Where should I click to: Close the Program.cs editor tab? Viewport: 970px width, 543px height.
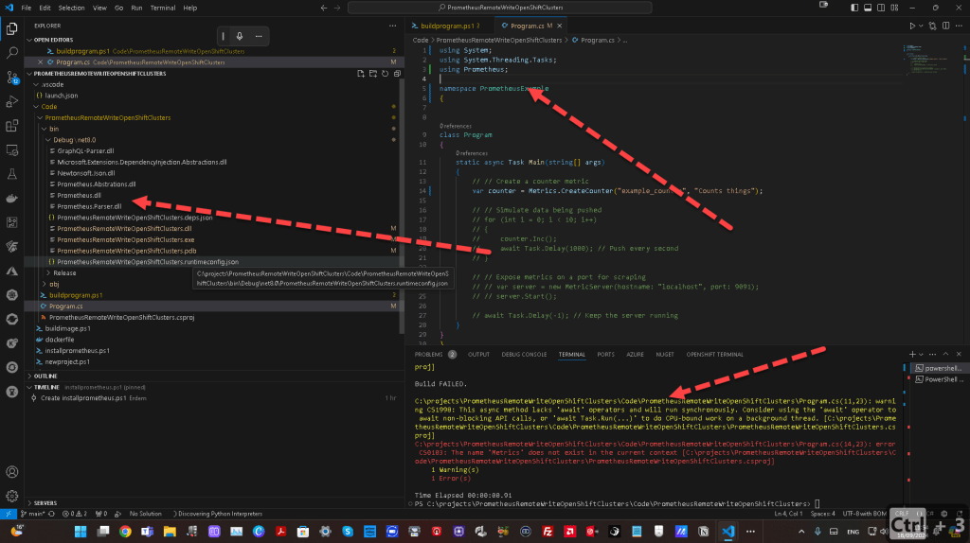pyautogui.click(x=559, y=26)
